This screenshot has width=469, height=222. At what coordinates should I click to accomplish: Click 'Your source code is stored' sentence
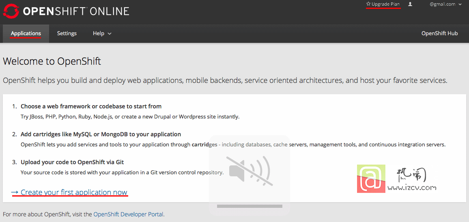122,172
